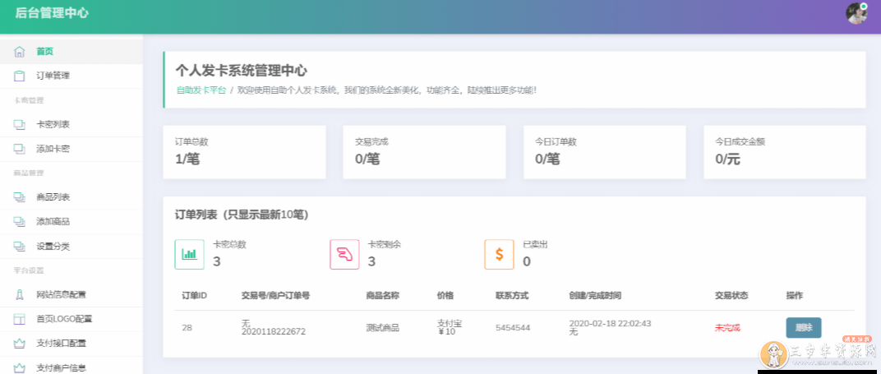Click the 设置分类 sidebar icon
Screen dimensions: 881x374
pyautogui.click(x=19, y=246)
